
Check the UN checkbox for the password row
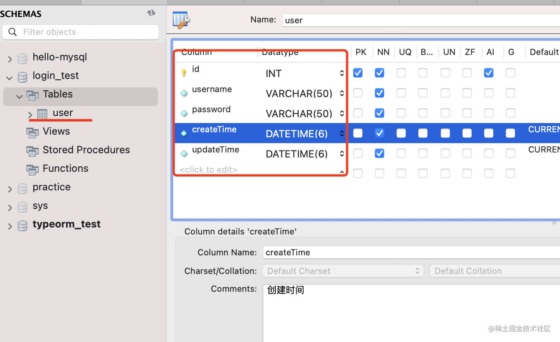[x=445, y=113]
